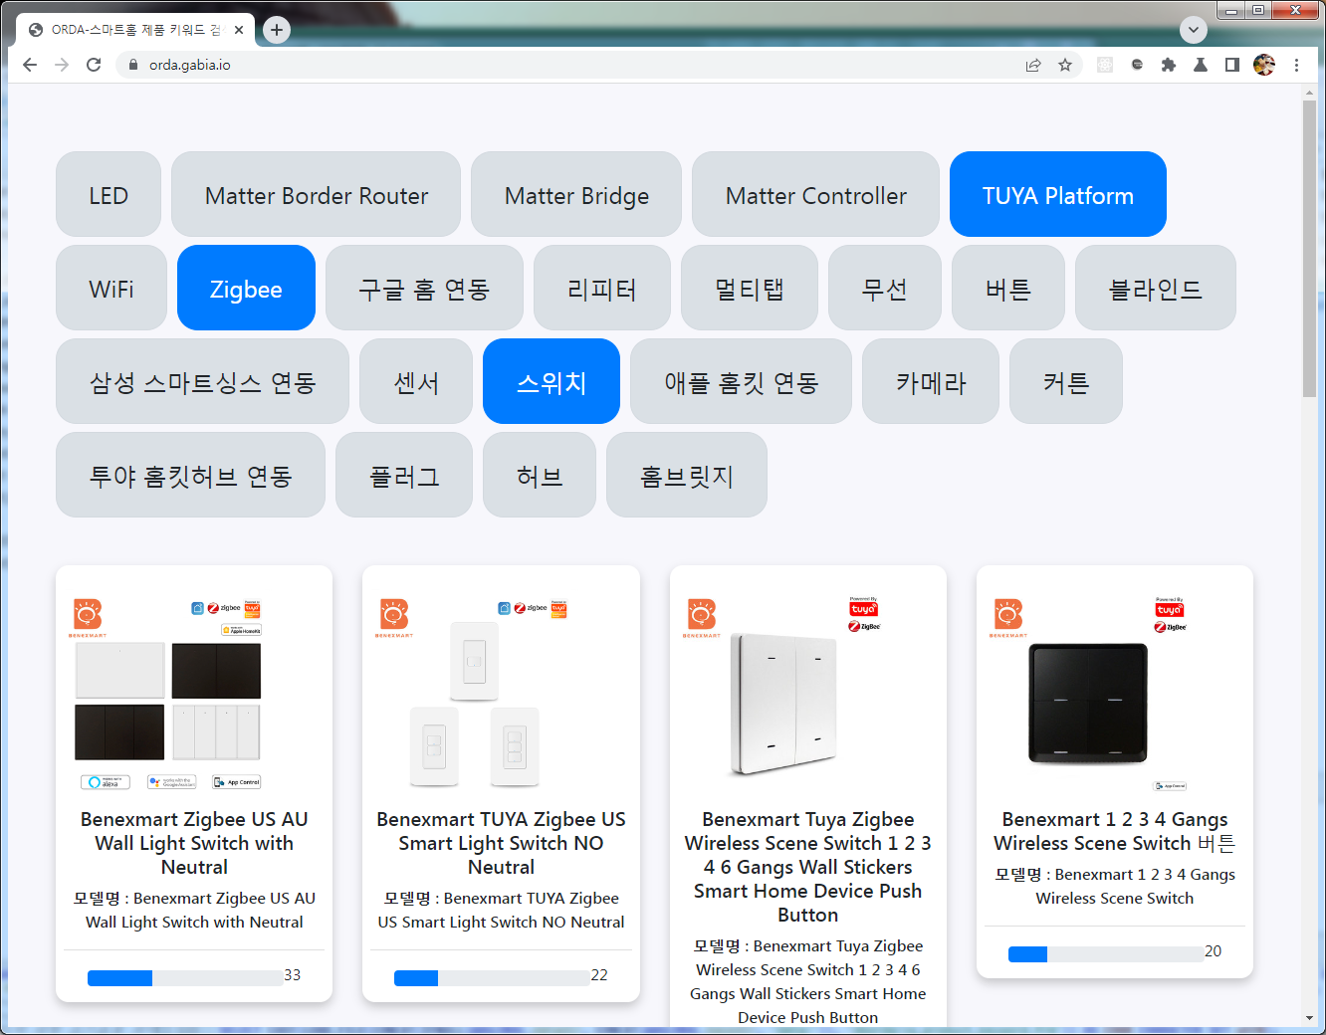
Task: Choose the 플러그 keyword
Action: point(404,475)
